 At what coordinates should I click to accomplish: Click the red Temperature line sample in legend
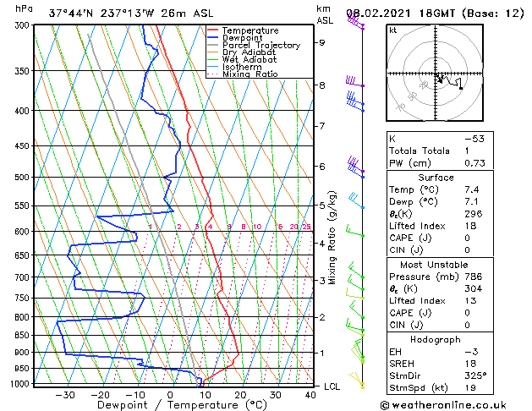(213, 30)
